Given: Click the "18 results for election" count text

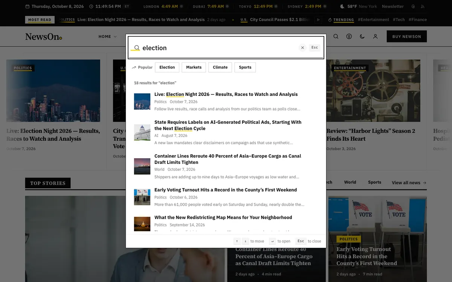Looking at the screenshot, I should 155,83.
